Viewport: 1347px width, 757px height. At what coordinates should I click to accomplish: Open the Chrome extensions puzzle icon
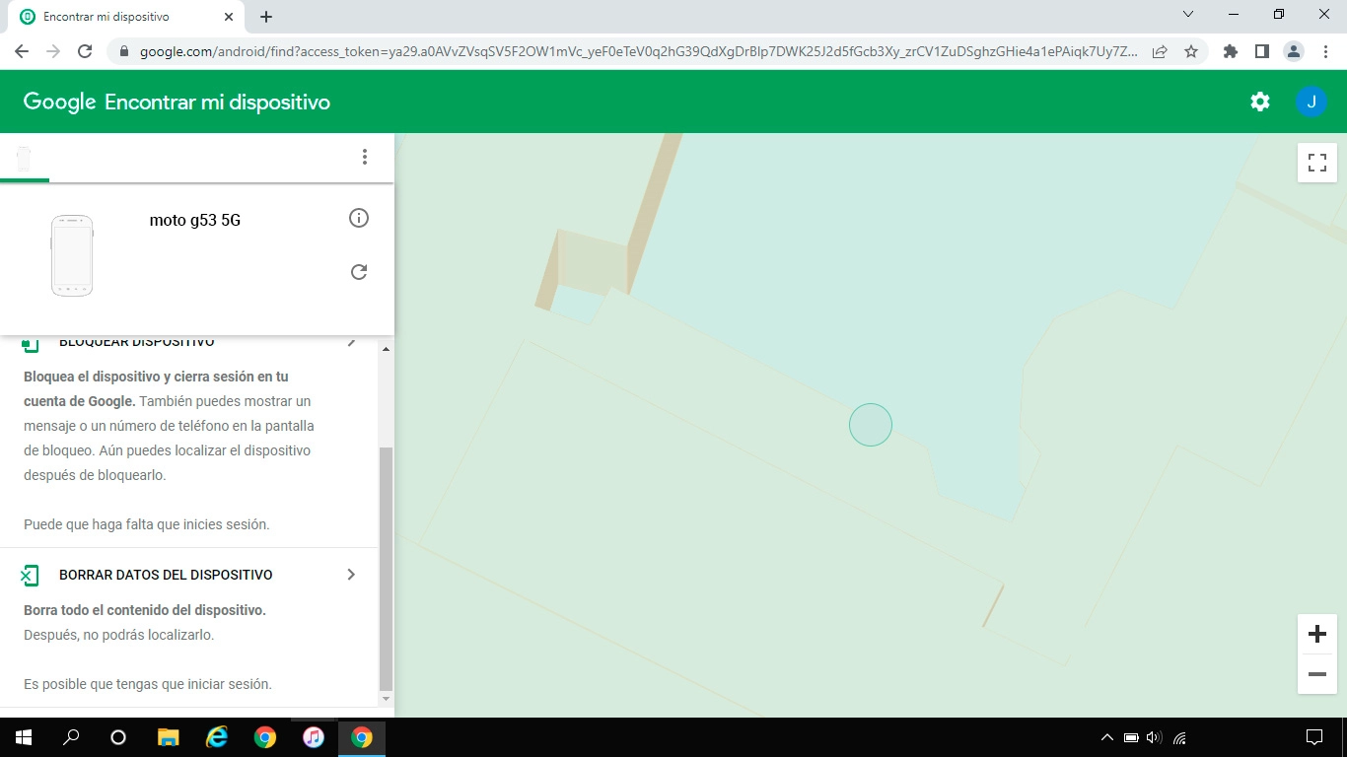1230,50
